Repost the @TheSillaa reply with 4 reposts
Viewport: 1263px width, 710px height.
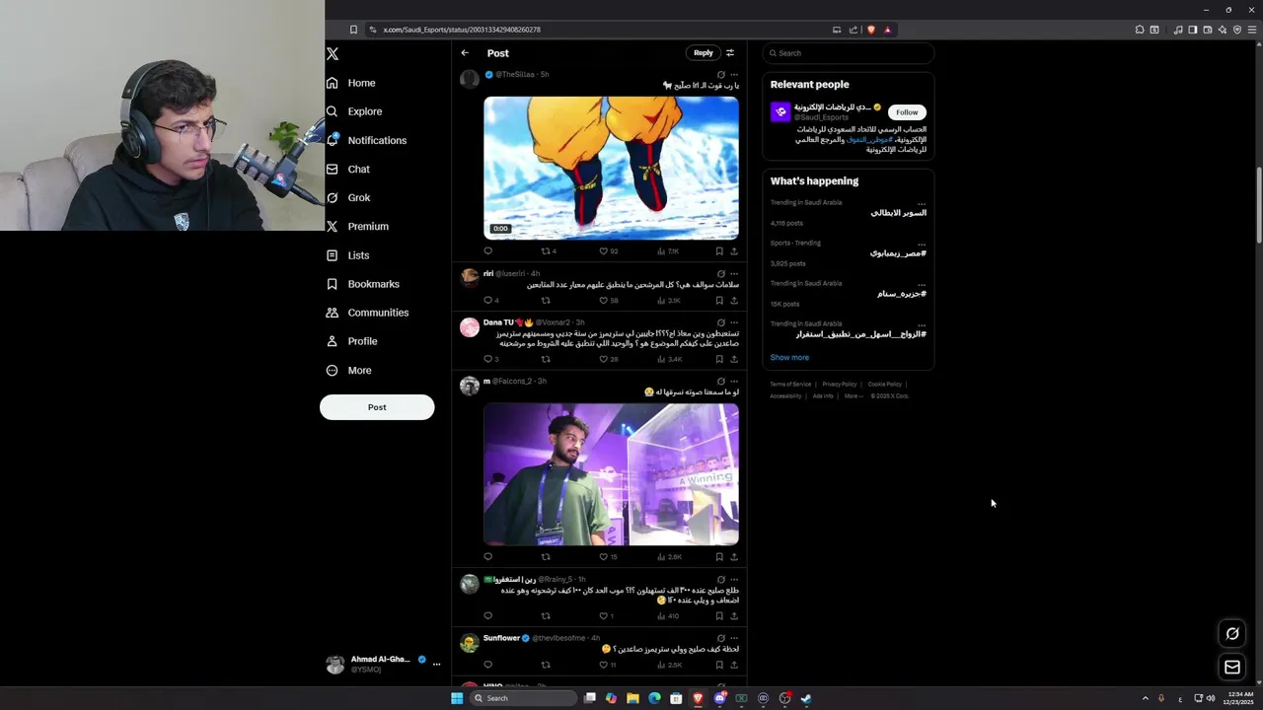(549, 251)
